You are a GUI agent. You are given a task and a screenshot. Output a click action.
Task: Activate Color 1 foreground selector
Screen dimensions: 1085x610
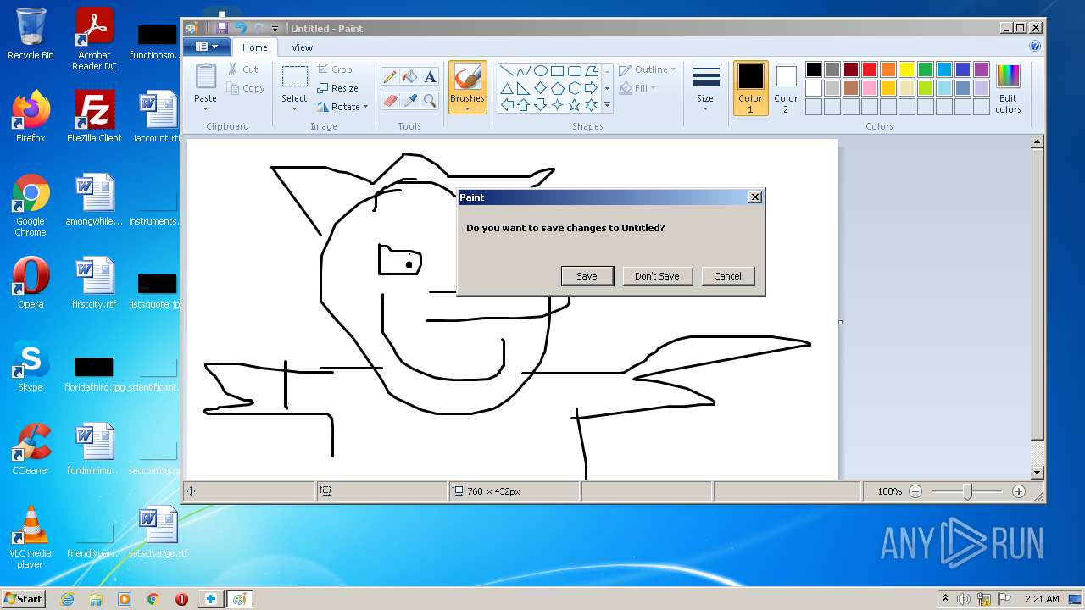tap(750, 87)
